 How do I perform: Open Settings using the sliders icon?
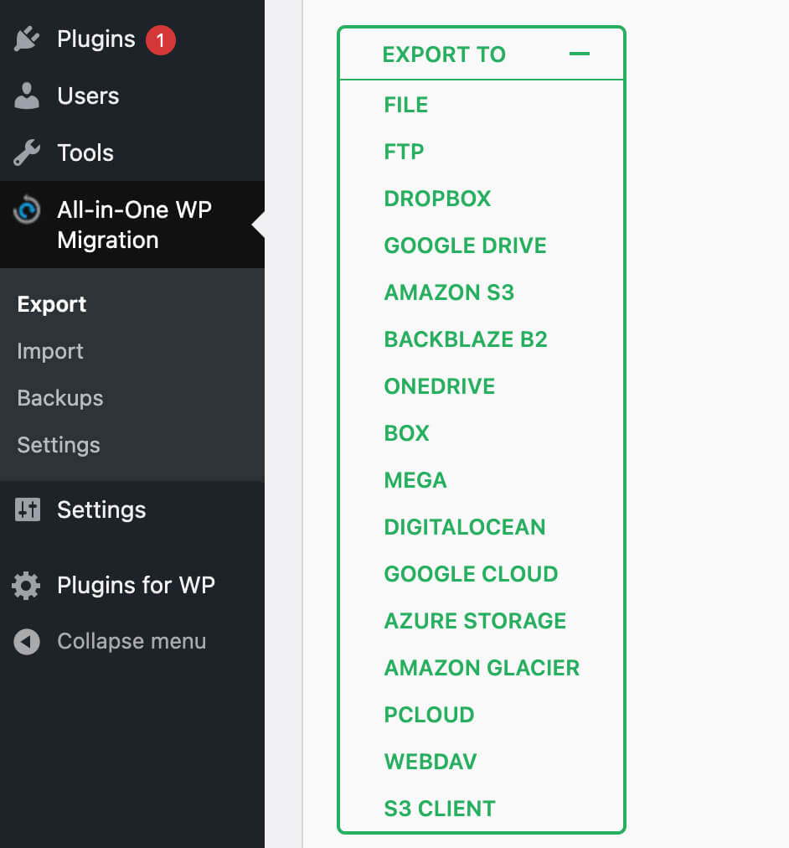[28, 509]
